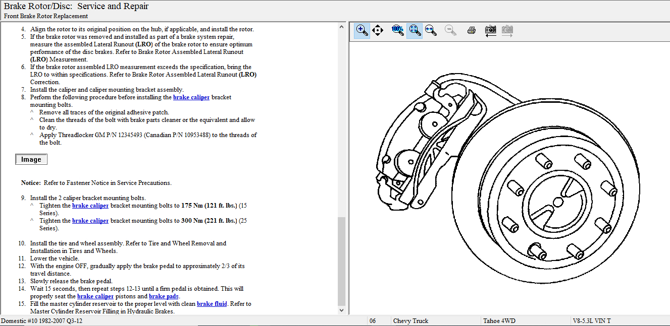Open brake caliper link for 175 Nm torque
This screenshot has height=326, width=670.
[90, 206]
